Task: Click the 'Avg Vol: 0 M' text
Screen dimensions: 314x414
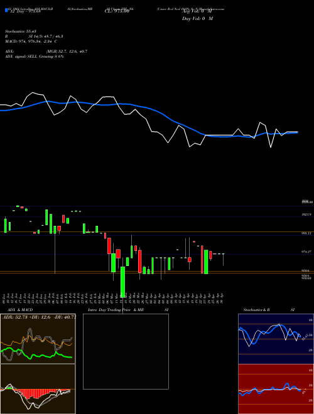Action: [197, 11]
